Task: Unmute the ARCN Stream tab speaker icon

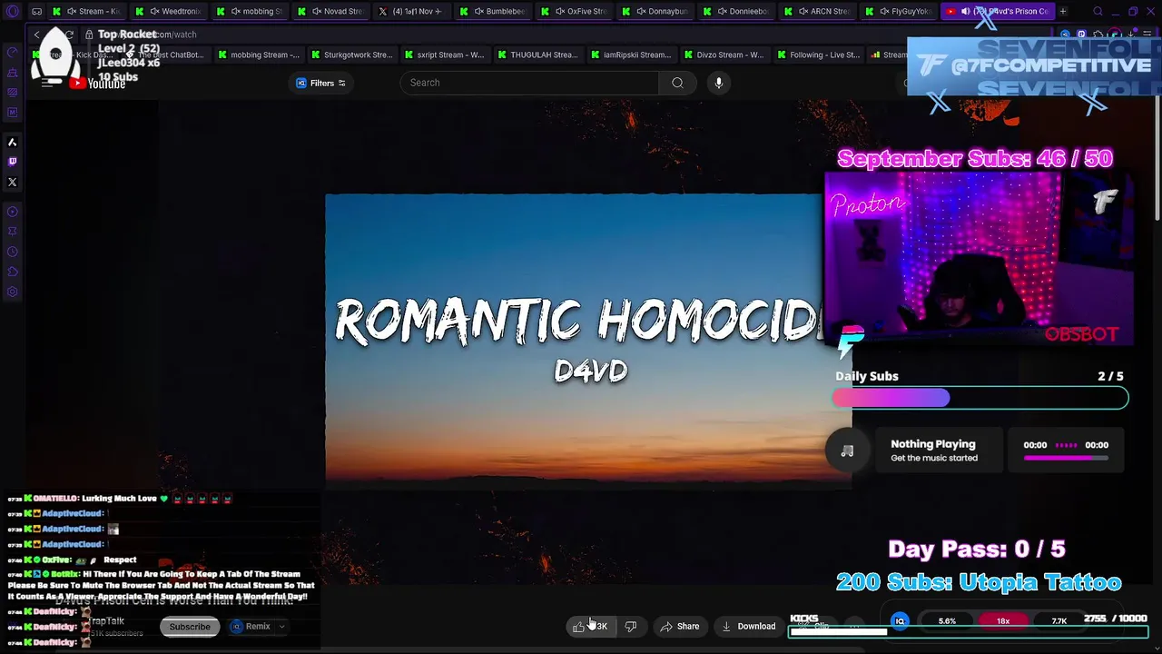Action: click(x=803, y=12)
